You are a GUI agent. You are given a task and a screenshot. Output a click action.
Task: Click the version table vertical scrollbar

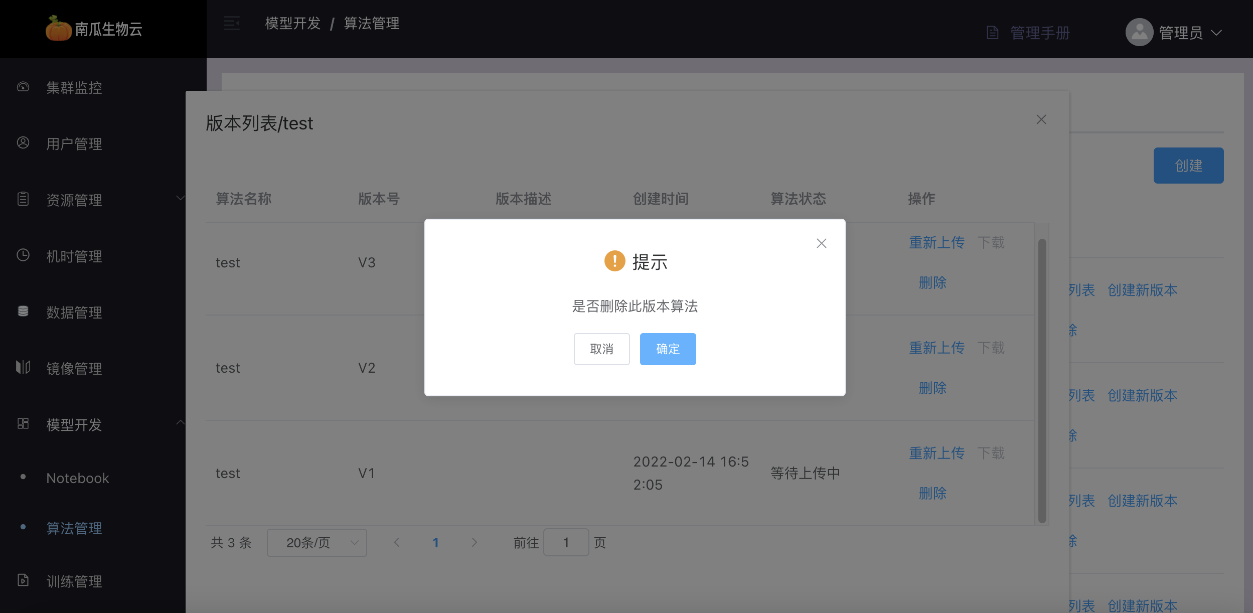point(1042,381)
